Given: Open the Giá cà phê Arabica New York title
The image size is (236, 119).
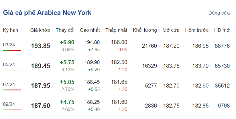Looking at the screenshot, I should (47, 13).
